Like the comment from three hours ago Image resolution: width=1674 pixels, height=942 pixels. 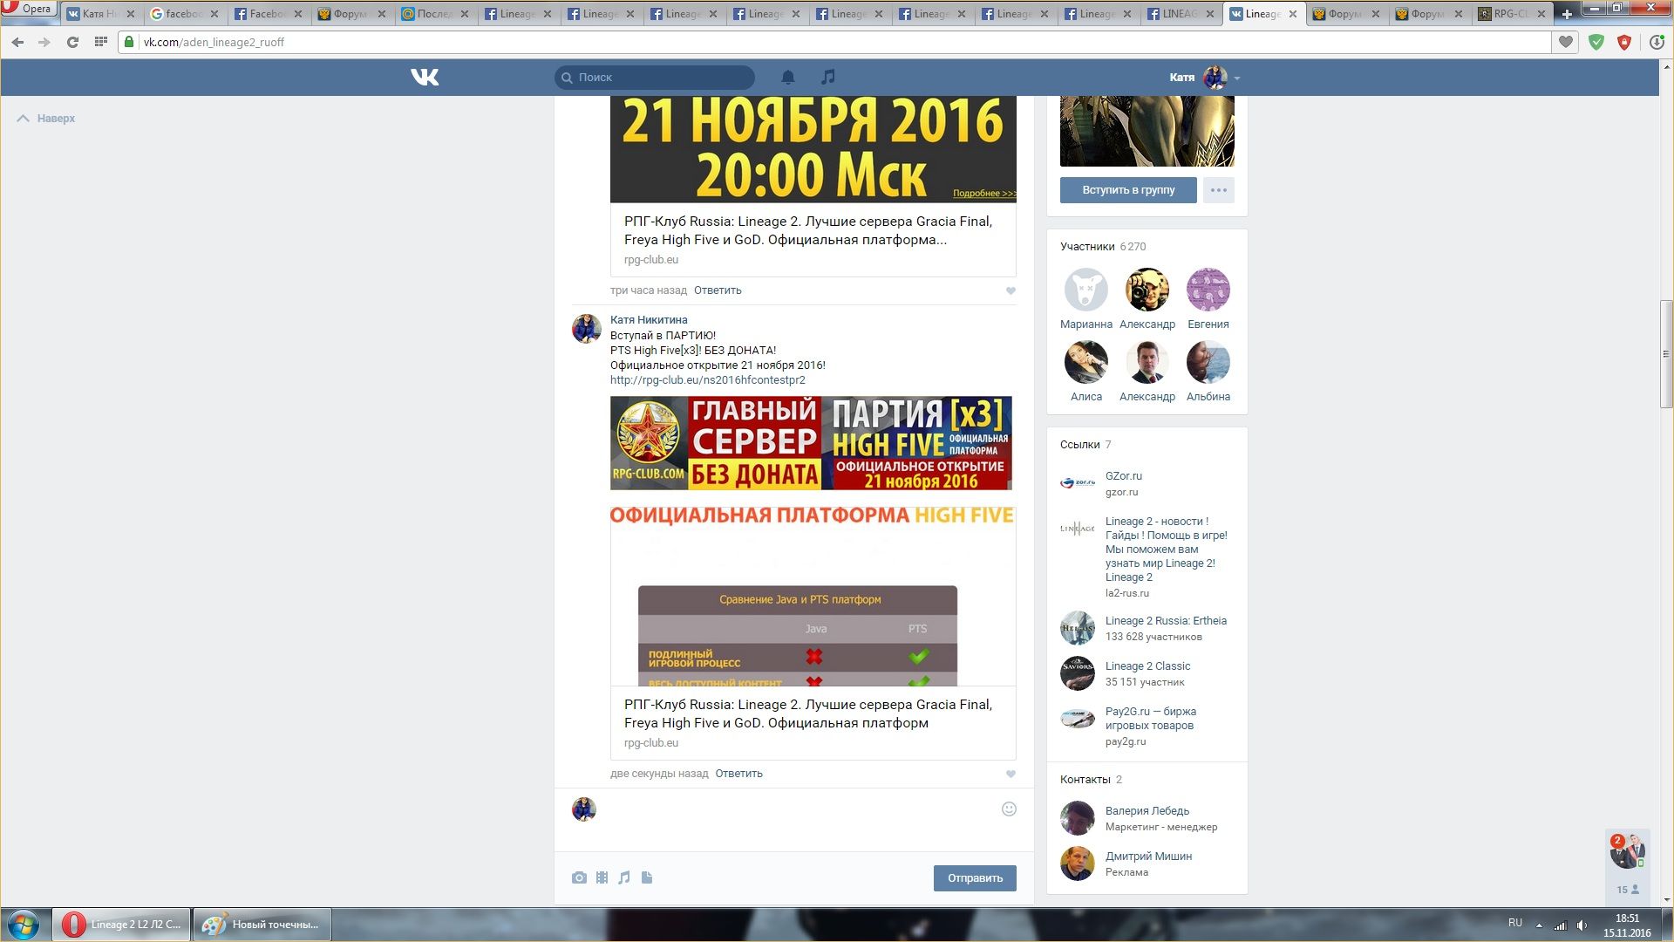pos(1011,291)
